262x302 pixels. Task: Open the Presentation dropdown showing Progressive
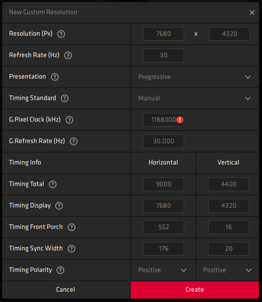[x=195, y=77]
